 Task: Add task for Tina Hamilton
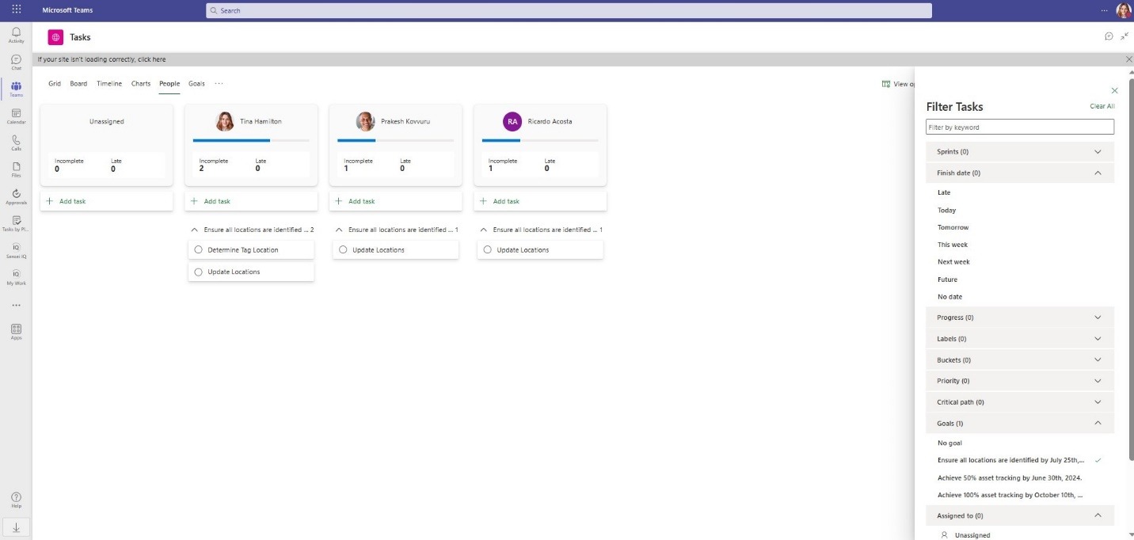tap(251, 201)
